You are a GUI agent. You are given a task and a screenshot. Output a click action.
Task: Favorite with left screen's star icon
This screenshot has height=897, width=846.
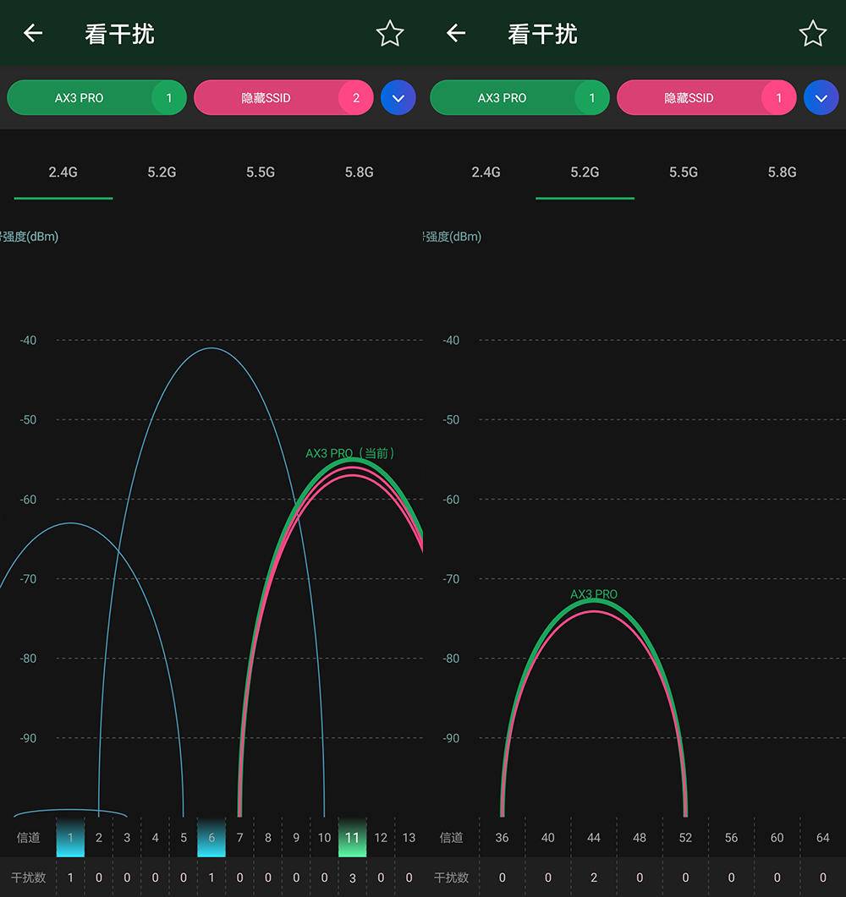pyautogui.click(x=390, y=33)
